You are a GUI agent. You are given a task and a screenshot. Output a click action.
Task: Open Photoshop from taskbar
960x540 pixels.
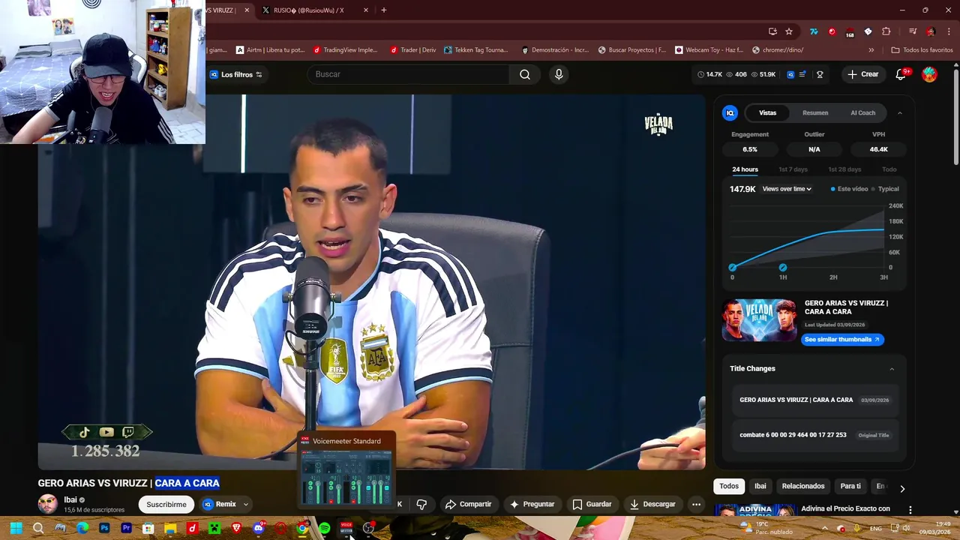[104, 528]
